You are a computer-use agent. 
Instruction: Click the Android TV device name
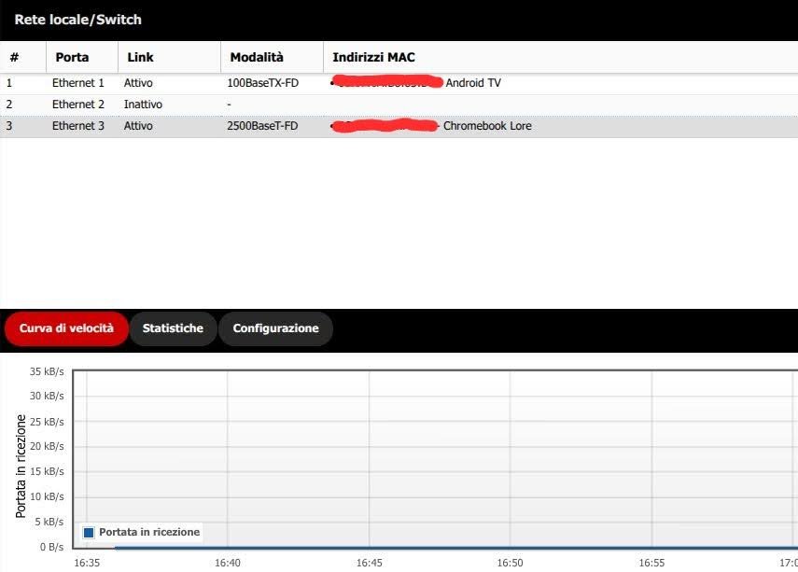point(473,83)
